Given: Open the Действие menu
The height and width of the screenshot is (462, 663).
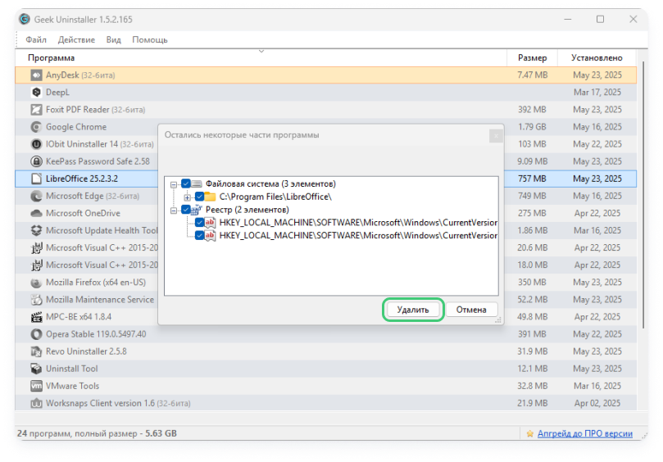Looking at the screenshot, I should tap(76, 39).
